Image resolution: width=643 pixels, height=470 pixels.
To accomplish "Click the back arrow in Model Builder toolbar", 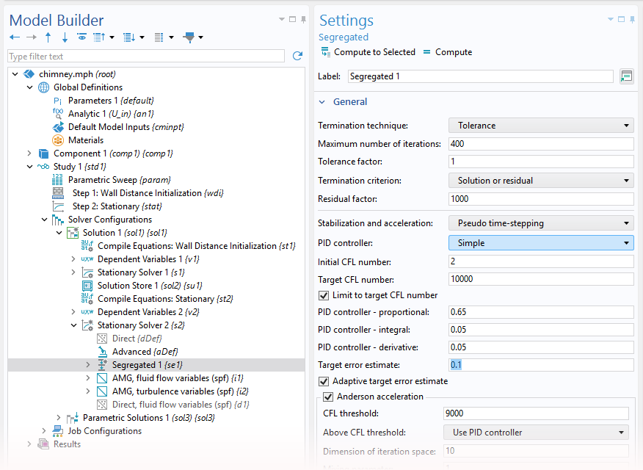I will point(15,37).
